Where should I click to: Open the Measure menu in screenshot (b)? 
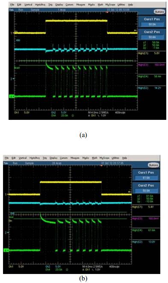pyautogui.click(x=75, y=158)
